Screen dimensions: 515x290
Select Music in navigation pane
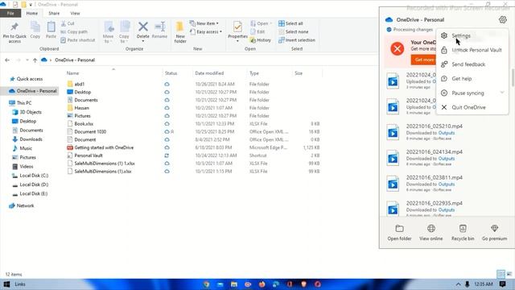pos(23,148)
